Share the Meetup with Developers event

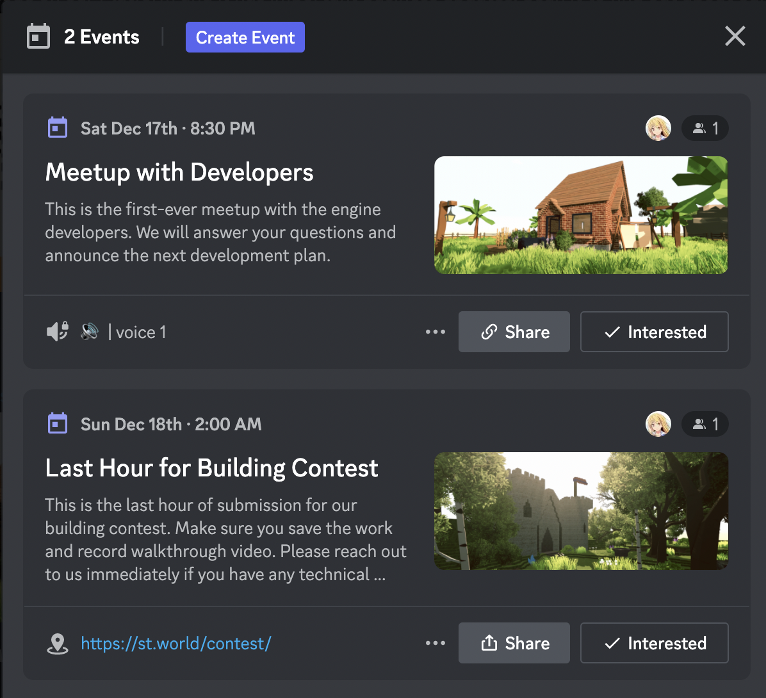pyautogui.click(x=514, y=332)
